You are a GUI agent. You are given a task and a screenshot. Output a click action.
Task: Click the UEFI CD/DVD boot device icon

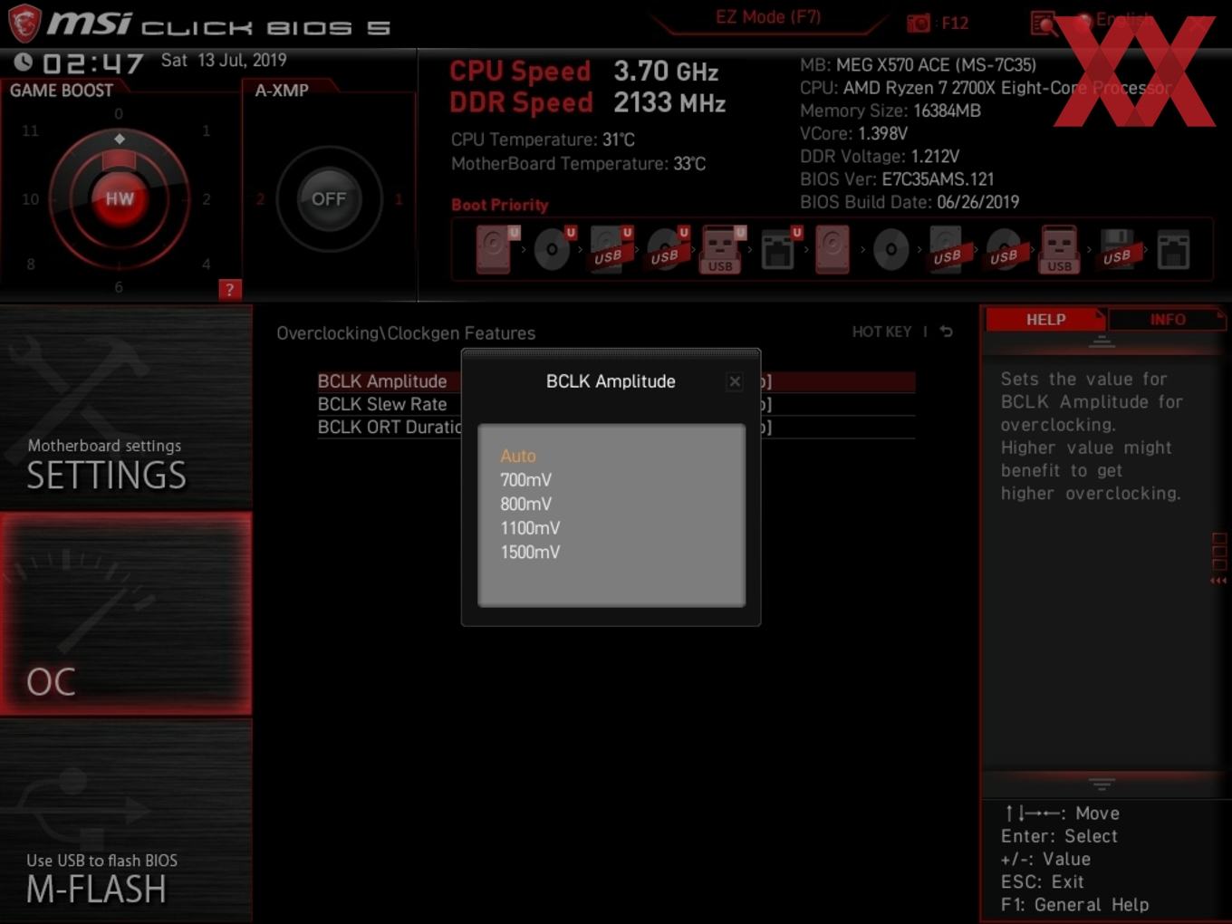(x=553, y=249)
